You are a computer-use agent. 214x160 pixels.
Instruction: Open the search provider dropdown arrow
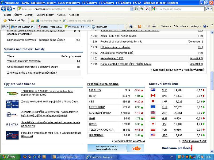point(211,9)
